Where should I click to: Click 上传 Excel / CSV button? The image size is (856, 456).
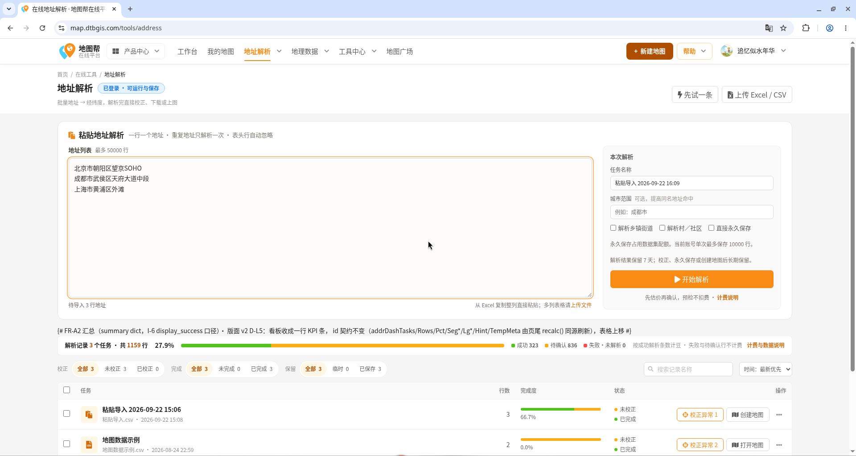pyautogui.click(x=757, y=95)
